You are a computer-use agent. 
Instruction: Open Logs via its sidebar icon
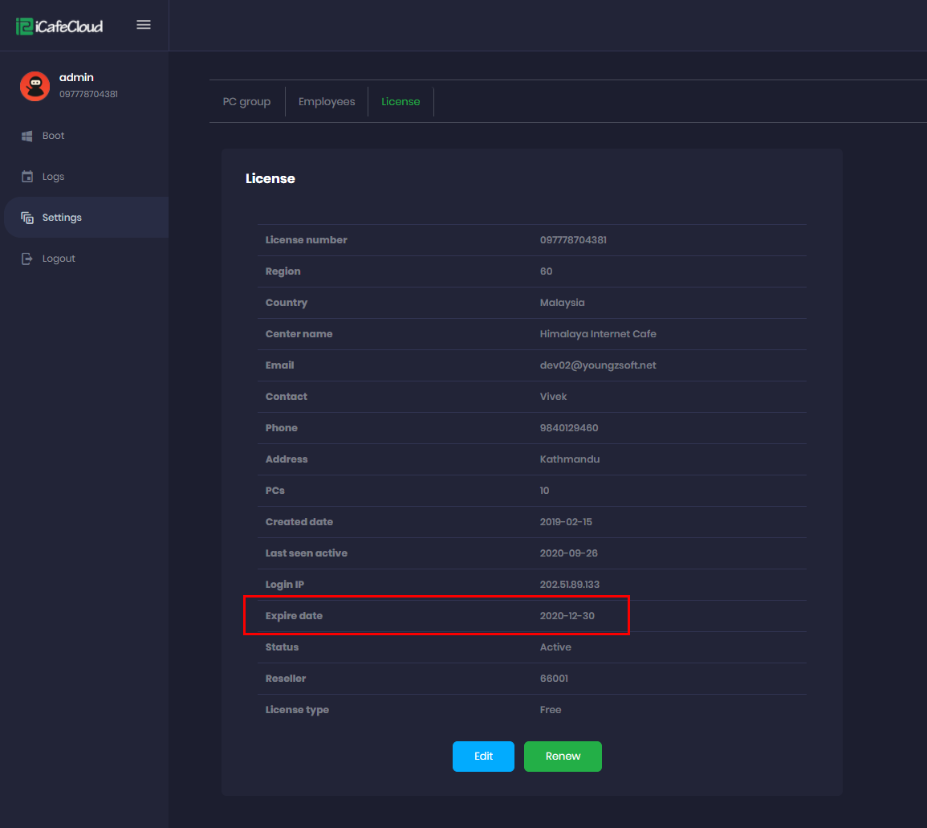pos(28,176)
